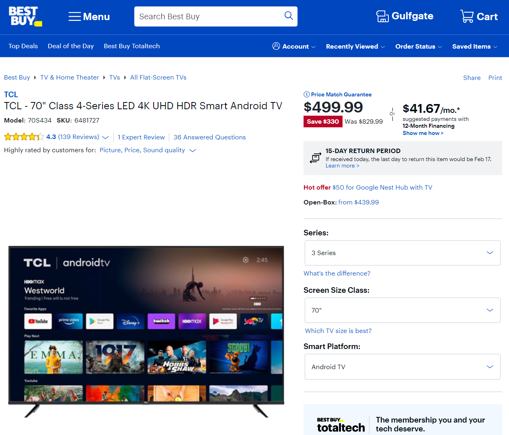The height and width of the screenshot is (435, 509).
Task: Expand the Account menu
Action: point(294,47)
